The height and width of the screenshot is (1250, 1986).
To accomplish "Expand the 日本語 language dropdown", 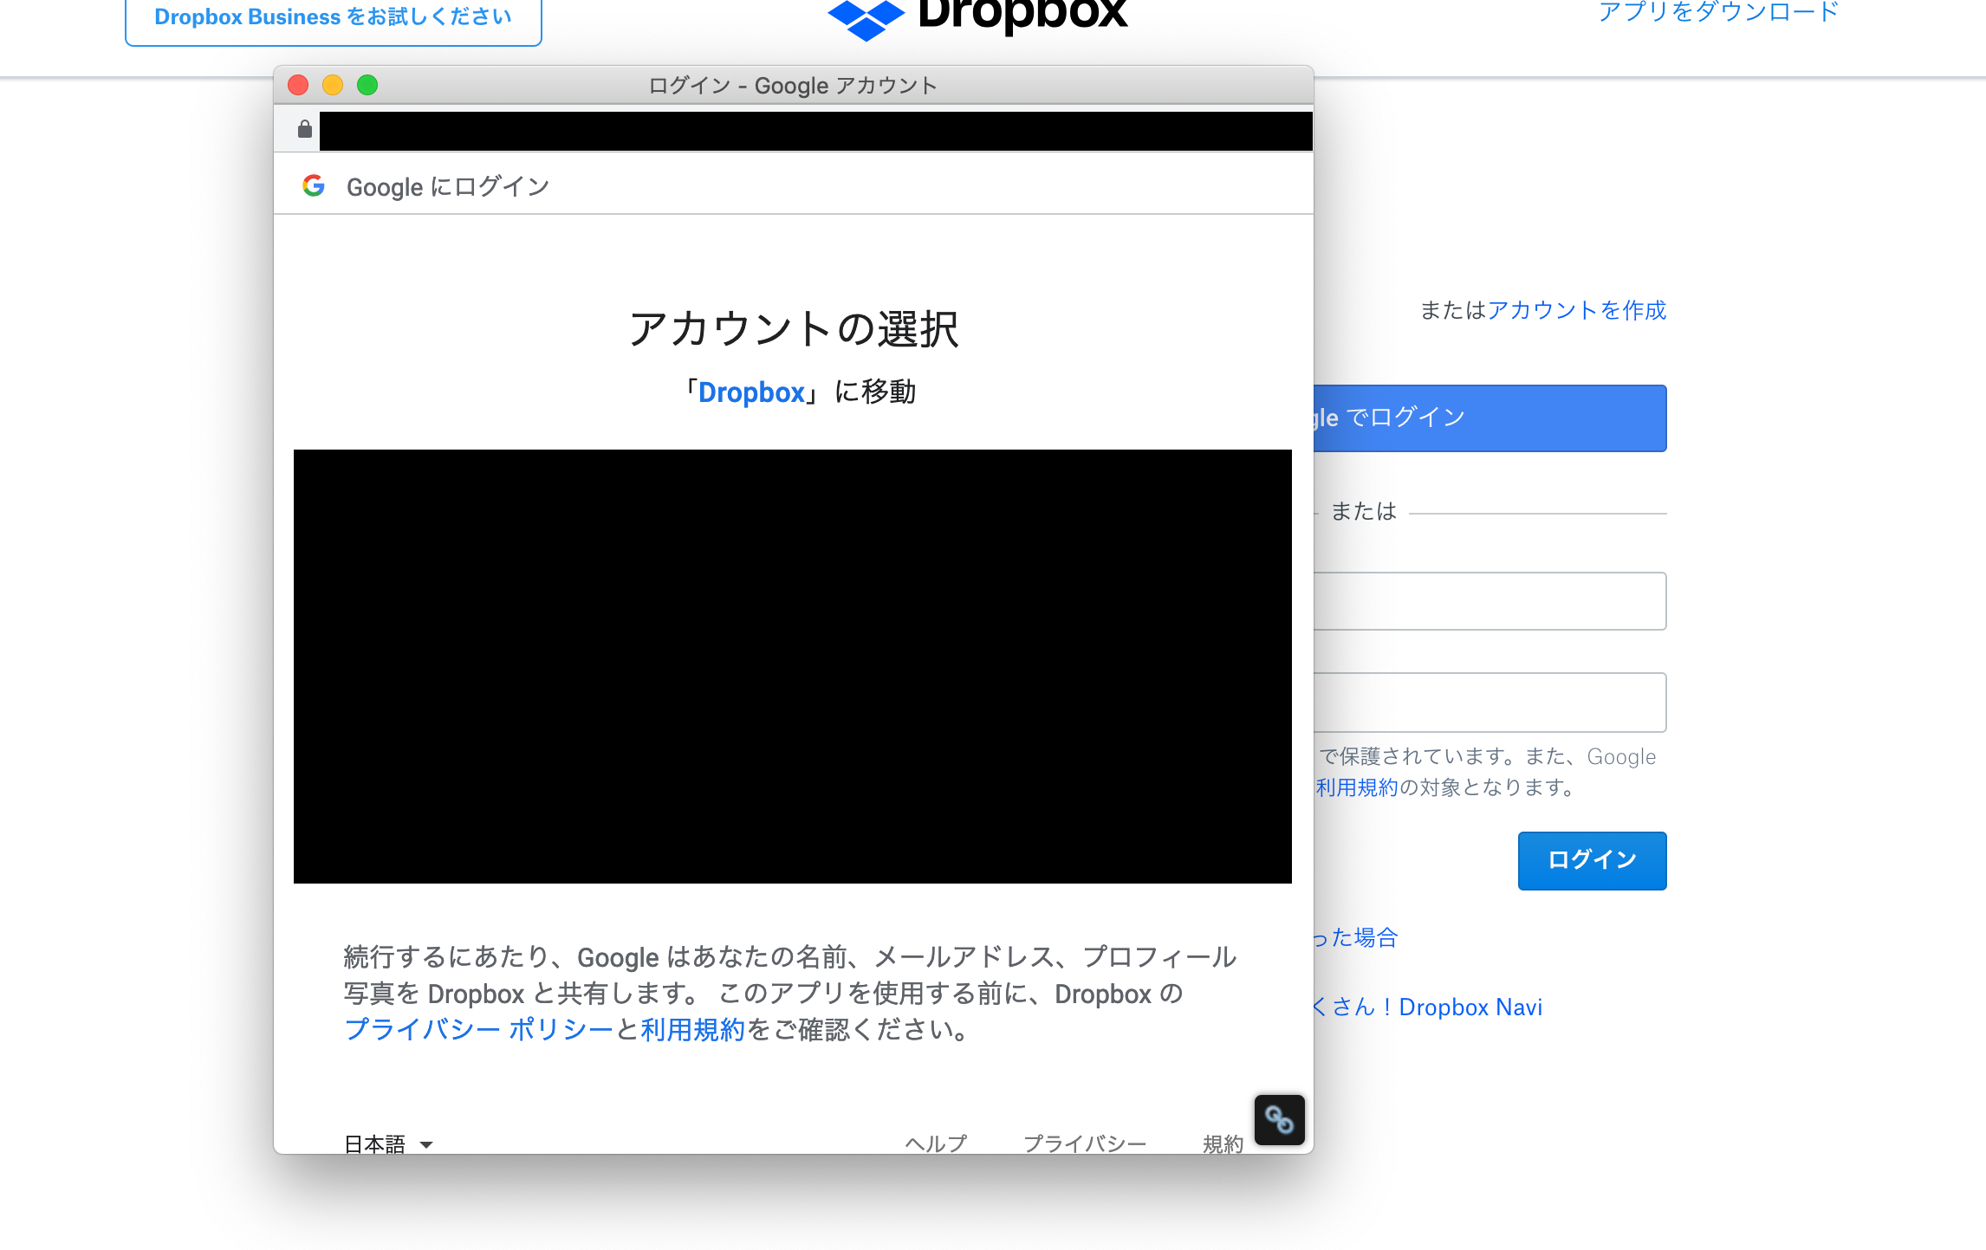I will 388,1144.
